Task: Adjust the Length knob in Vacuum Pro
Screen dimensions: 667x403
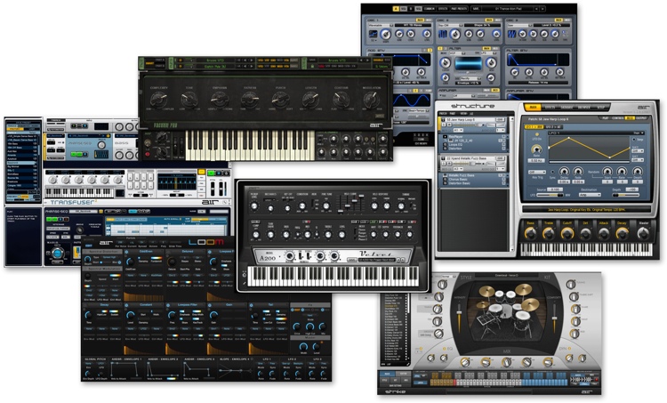Action: point(310,101)
